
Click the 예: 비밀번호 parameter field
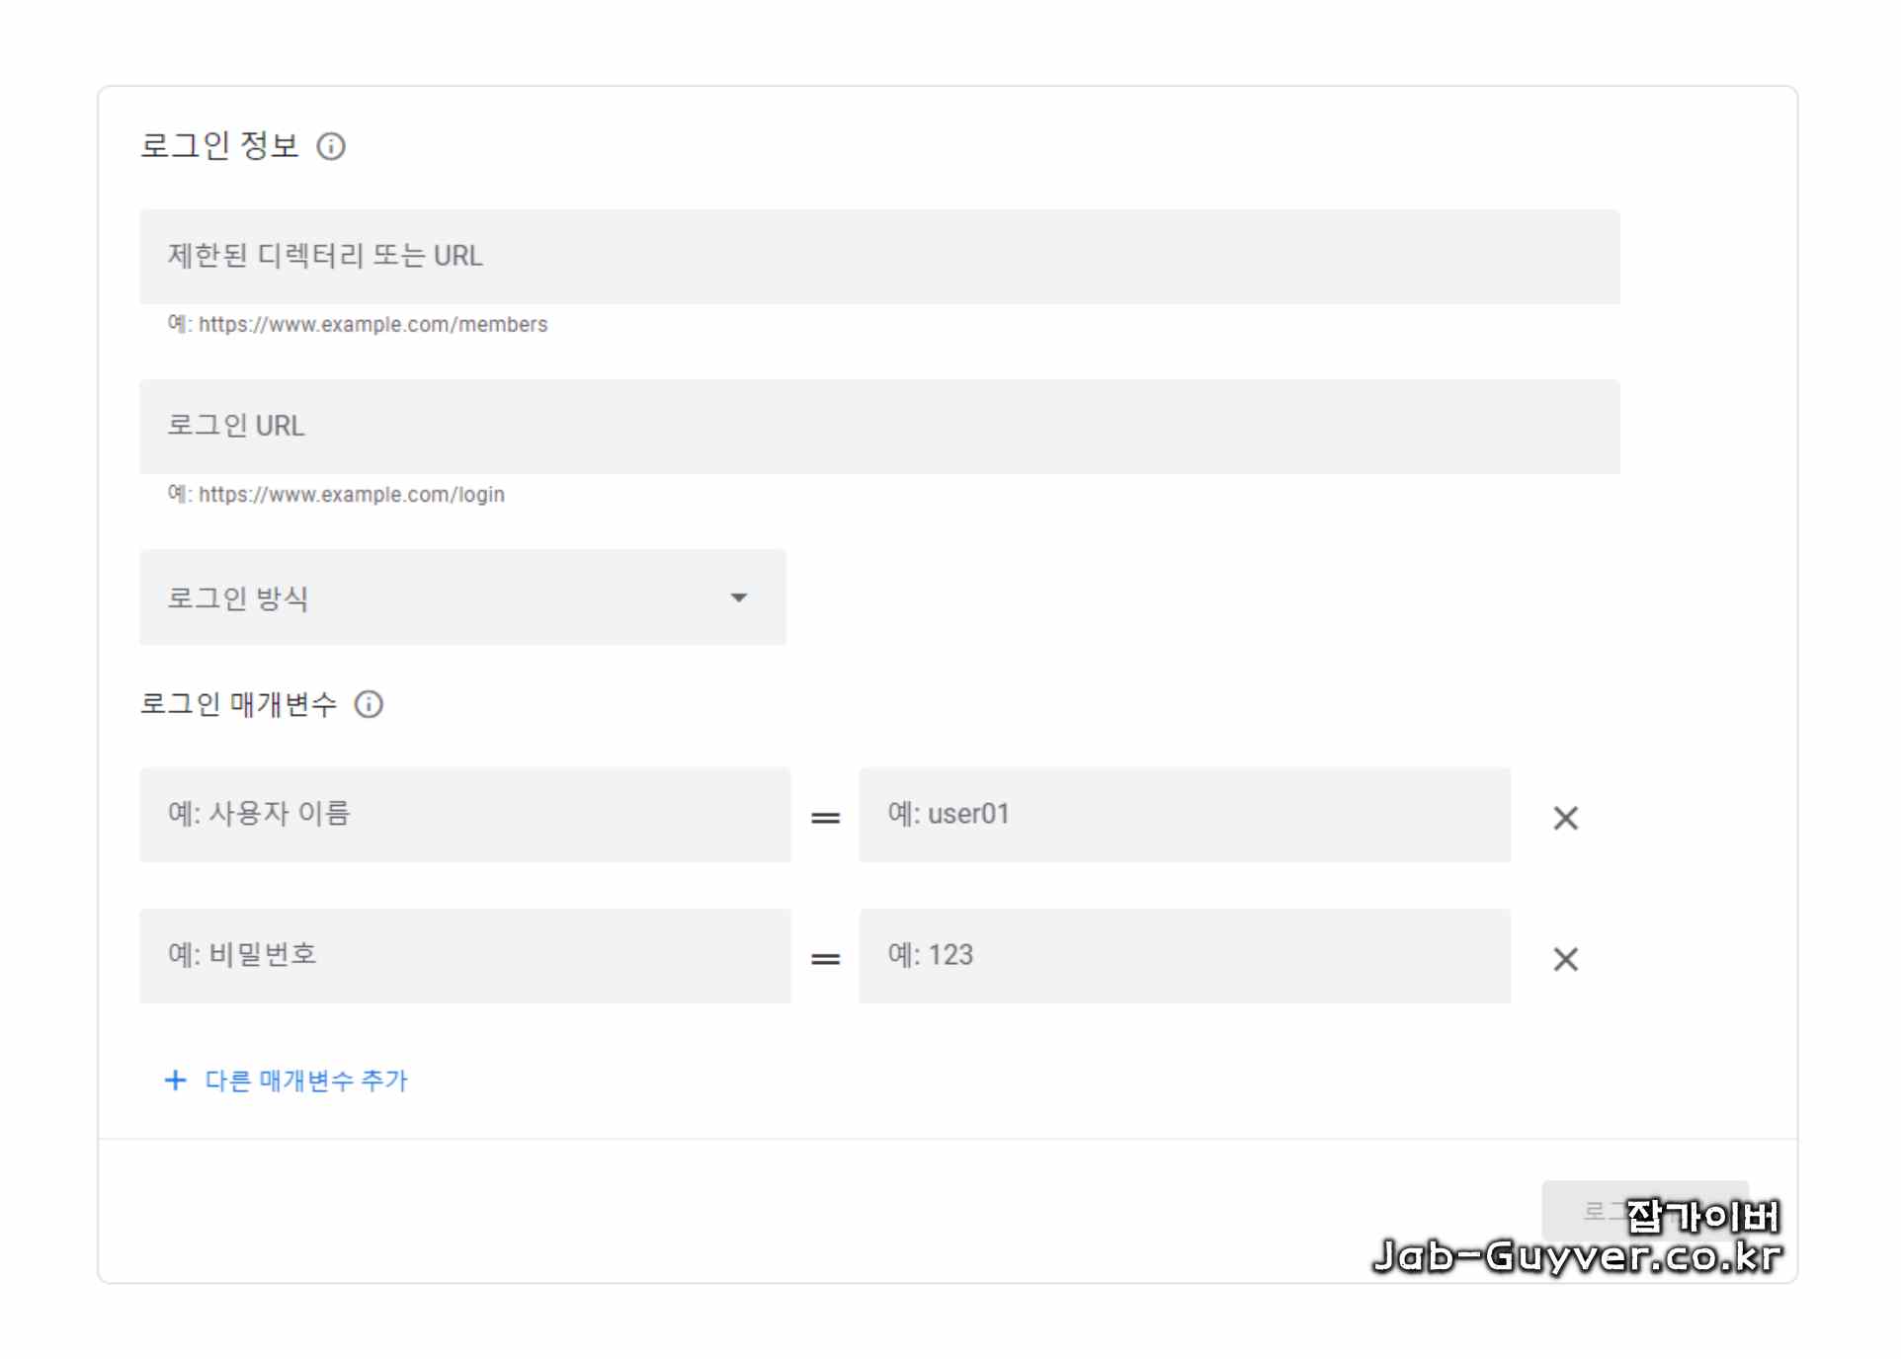pos(464,956)
